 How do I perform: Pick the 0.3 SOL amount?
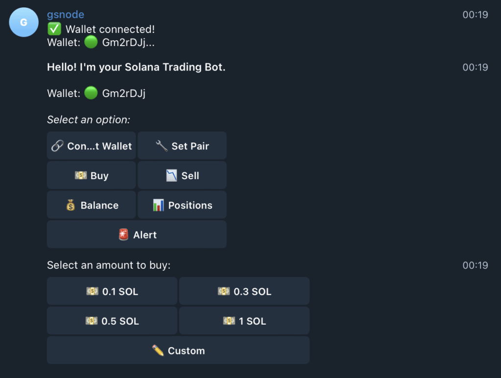(x=245, y=291)
